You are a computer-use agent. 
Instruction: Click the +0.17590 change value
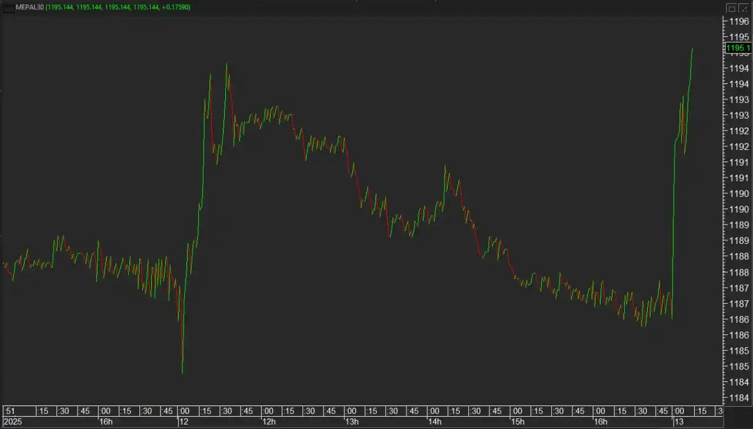tap(176, 7)
